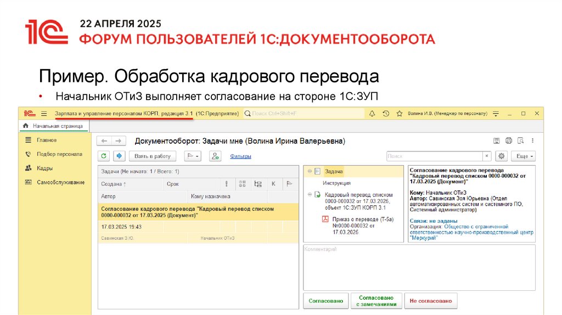This screenshot has width=562, height=315.
Task: Click the Кому назначена column header
Action: [227, 196]
